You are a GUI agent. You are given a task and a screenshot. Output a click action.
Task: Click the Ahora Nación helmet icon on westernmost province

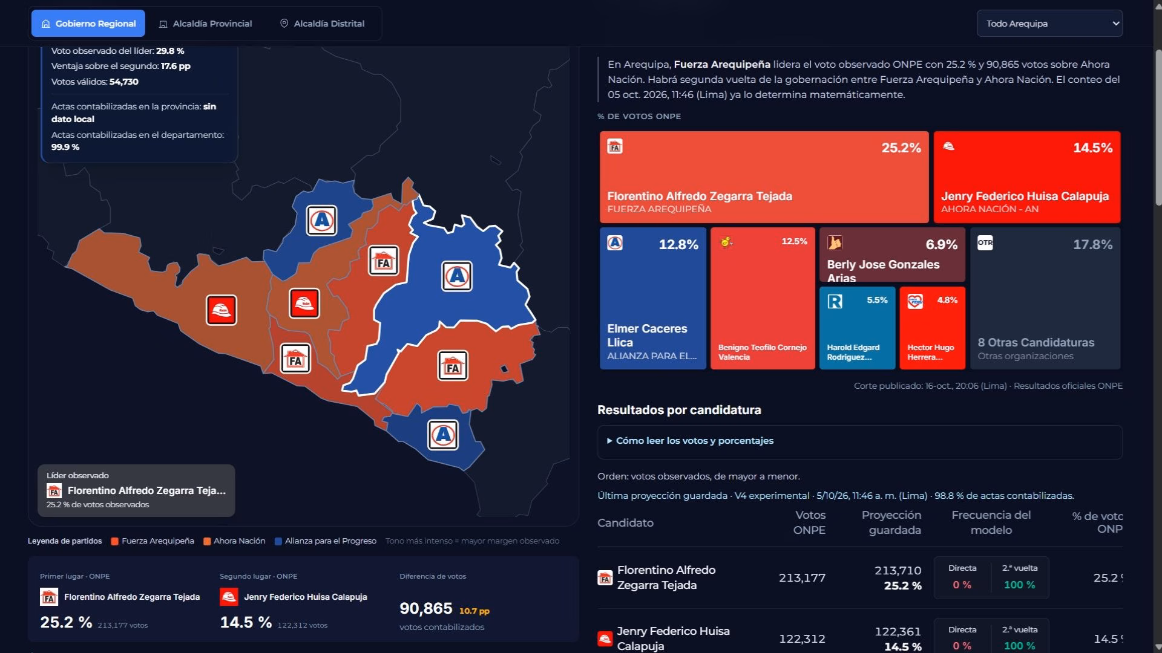click(222, 310)
